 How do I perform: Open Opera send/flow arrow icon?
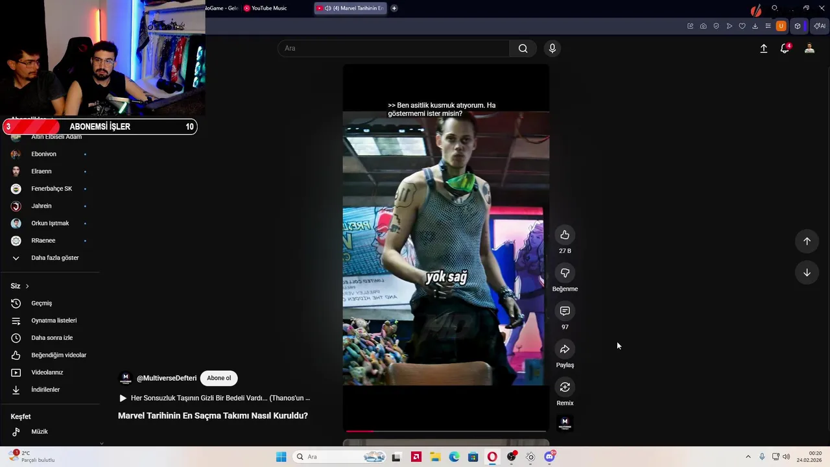729,26
